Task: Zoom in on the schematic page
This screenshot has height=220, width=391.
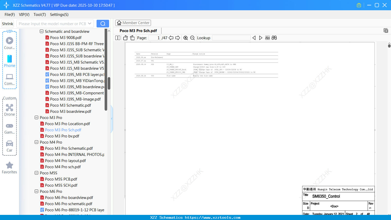Action: (x=186, y=38)
